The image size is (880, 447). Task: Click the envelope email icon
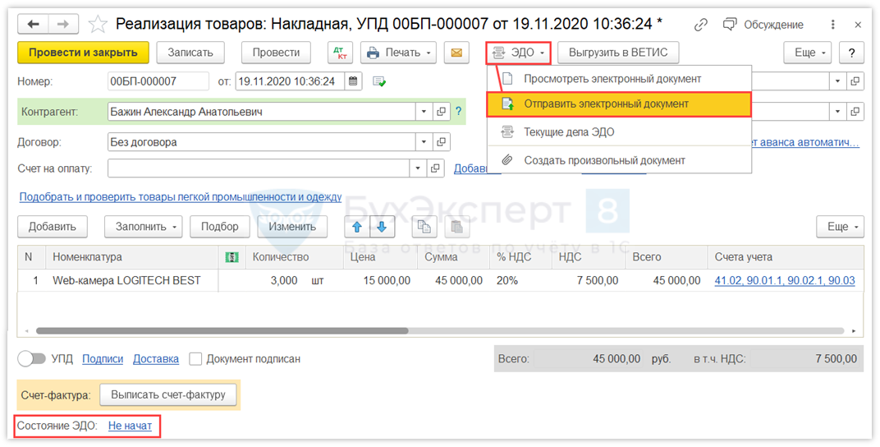pos(456,53)
